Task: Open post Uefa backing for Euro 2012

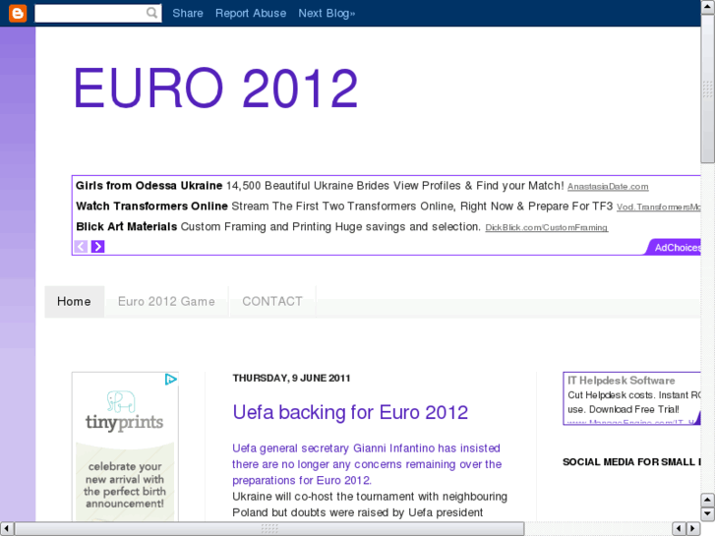Action: (x=350, y=412)
